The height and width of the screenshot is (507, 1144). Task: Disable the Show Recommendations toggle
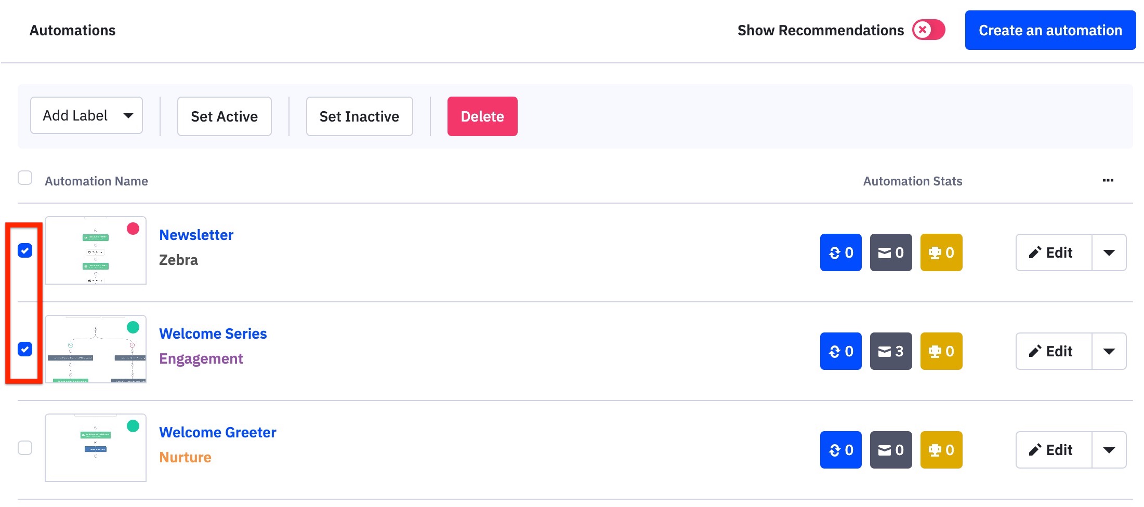929,30
